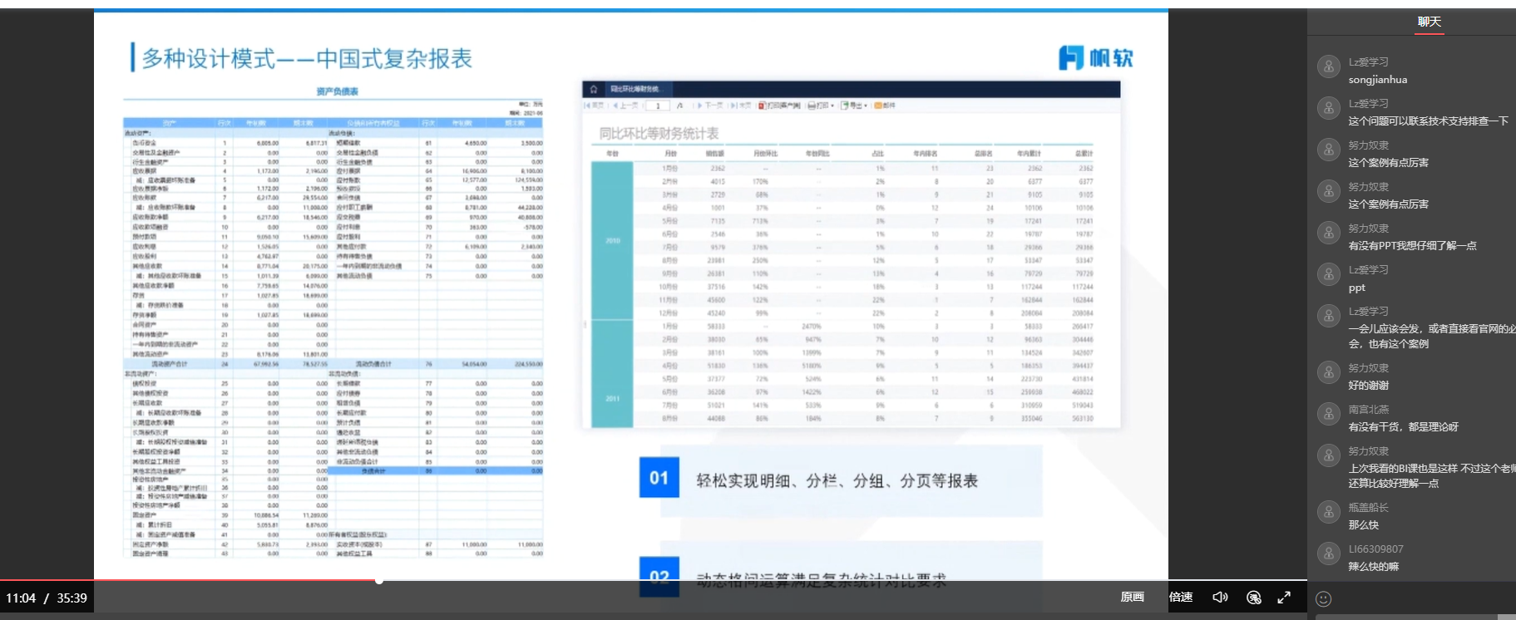
Task: Click the 资产负债表 balance sheet title
Action: point(338,91)
